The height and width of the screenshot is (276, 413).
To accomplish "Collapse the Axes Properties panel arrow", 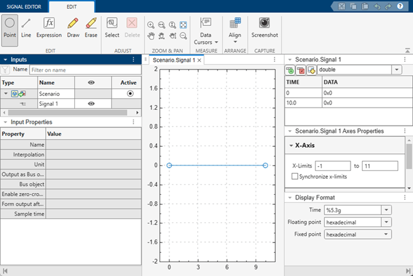I will 290,131.
